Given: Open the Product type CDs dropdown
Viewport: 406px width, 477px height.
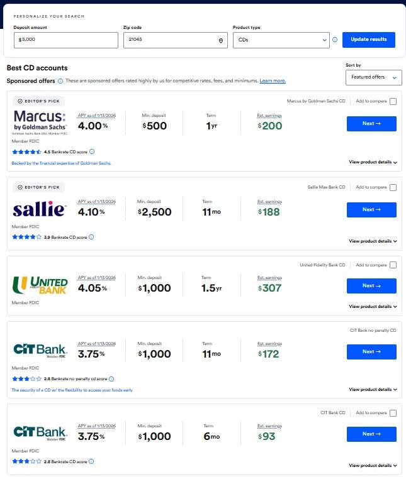Looking at the screenshot, I should tap(281, 40).
